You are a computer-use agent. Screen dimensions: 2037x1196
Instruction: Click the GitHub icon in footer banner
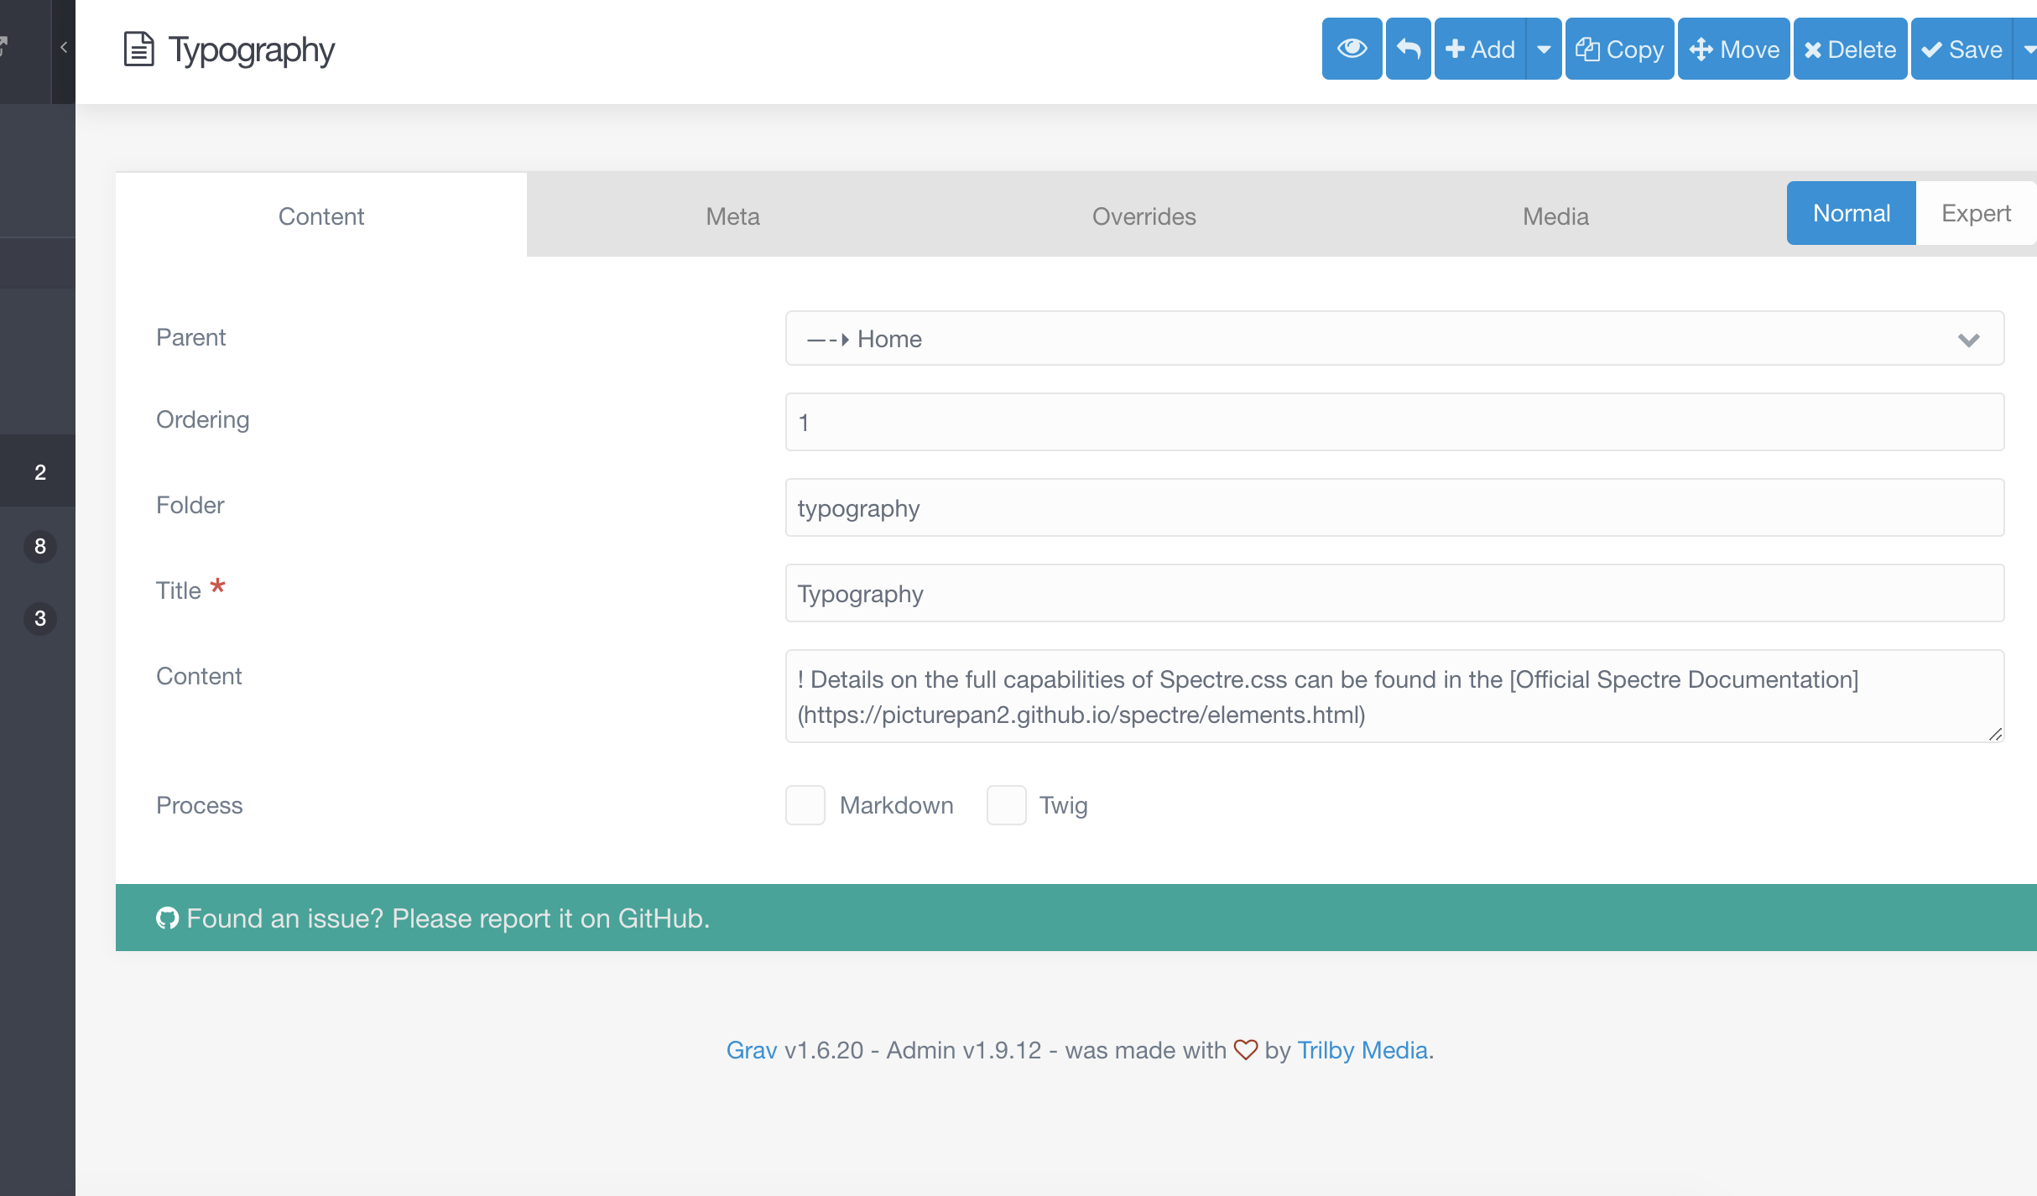(167, 918)
